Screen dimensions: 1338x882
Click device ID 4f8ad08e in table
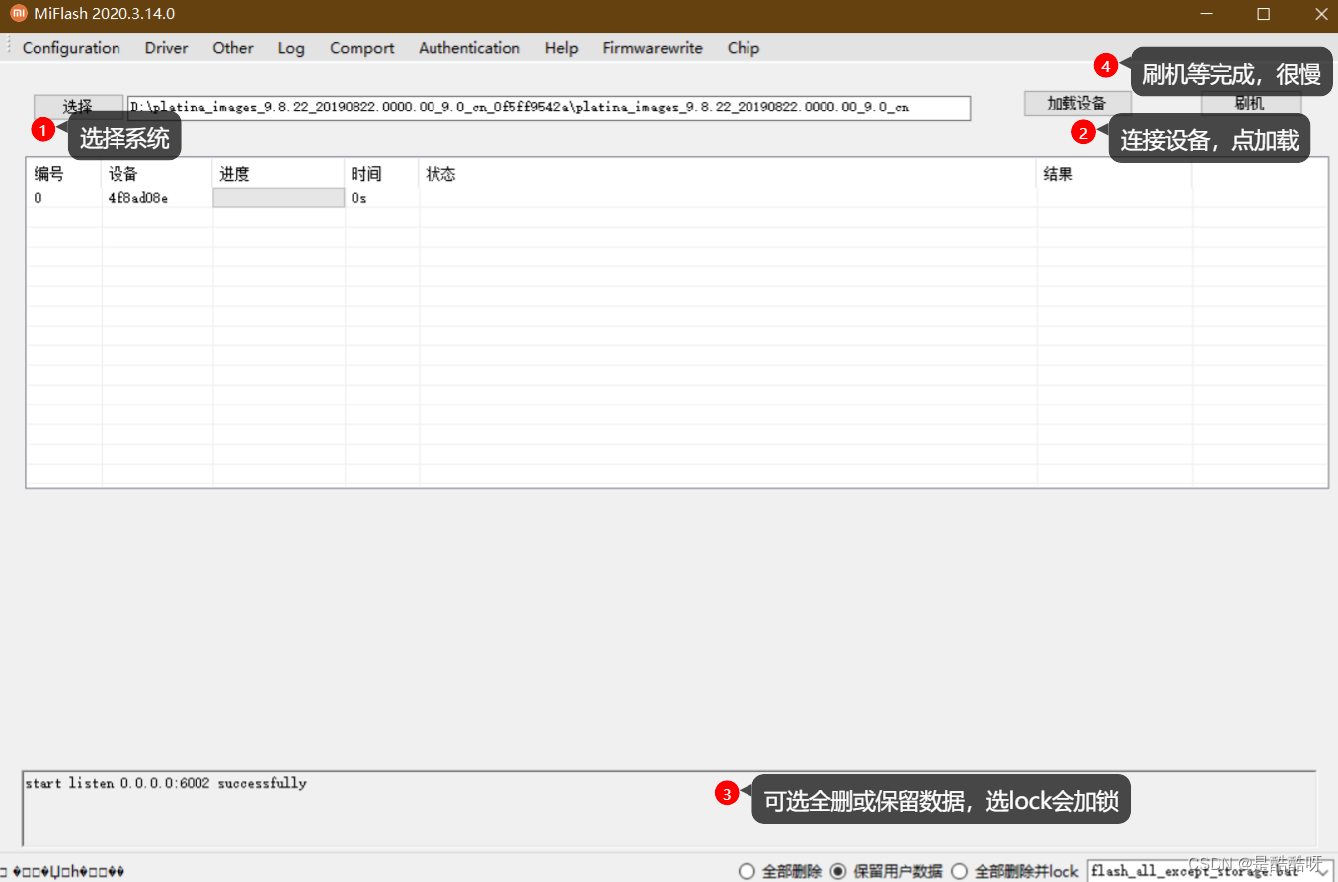coord(138,198)
